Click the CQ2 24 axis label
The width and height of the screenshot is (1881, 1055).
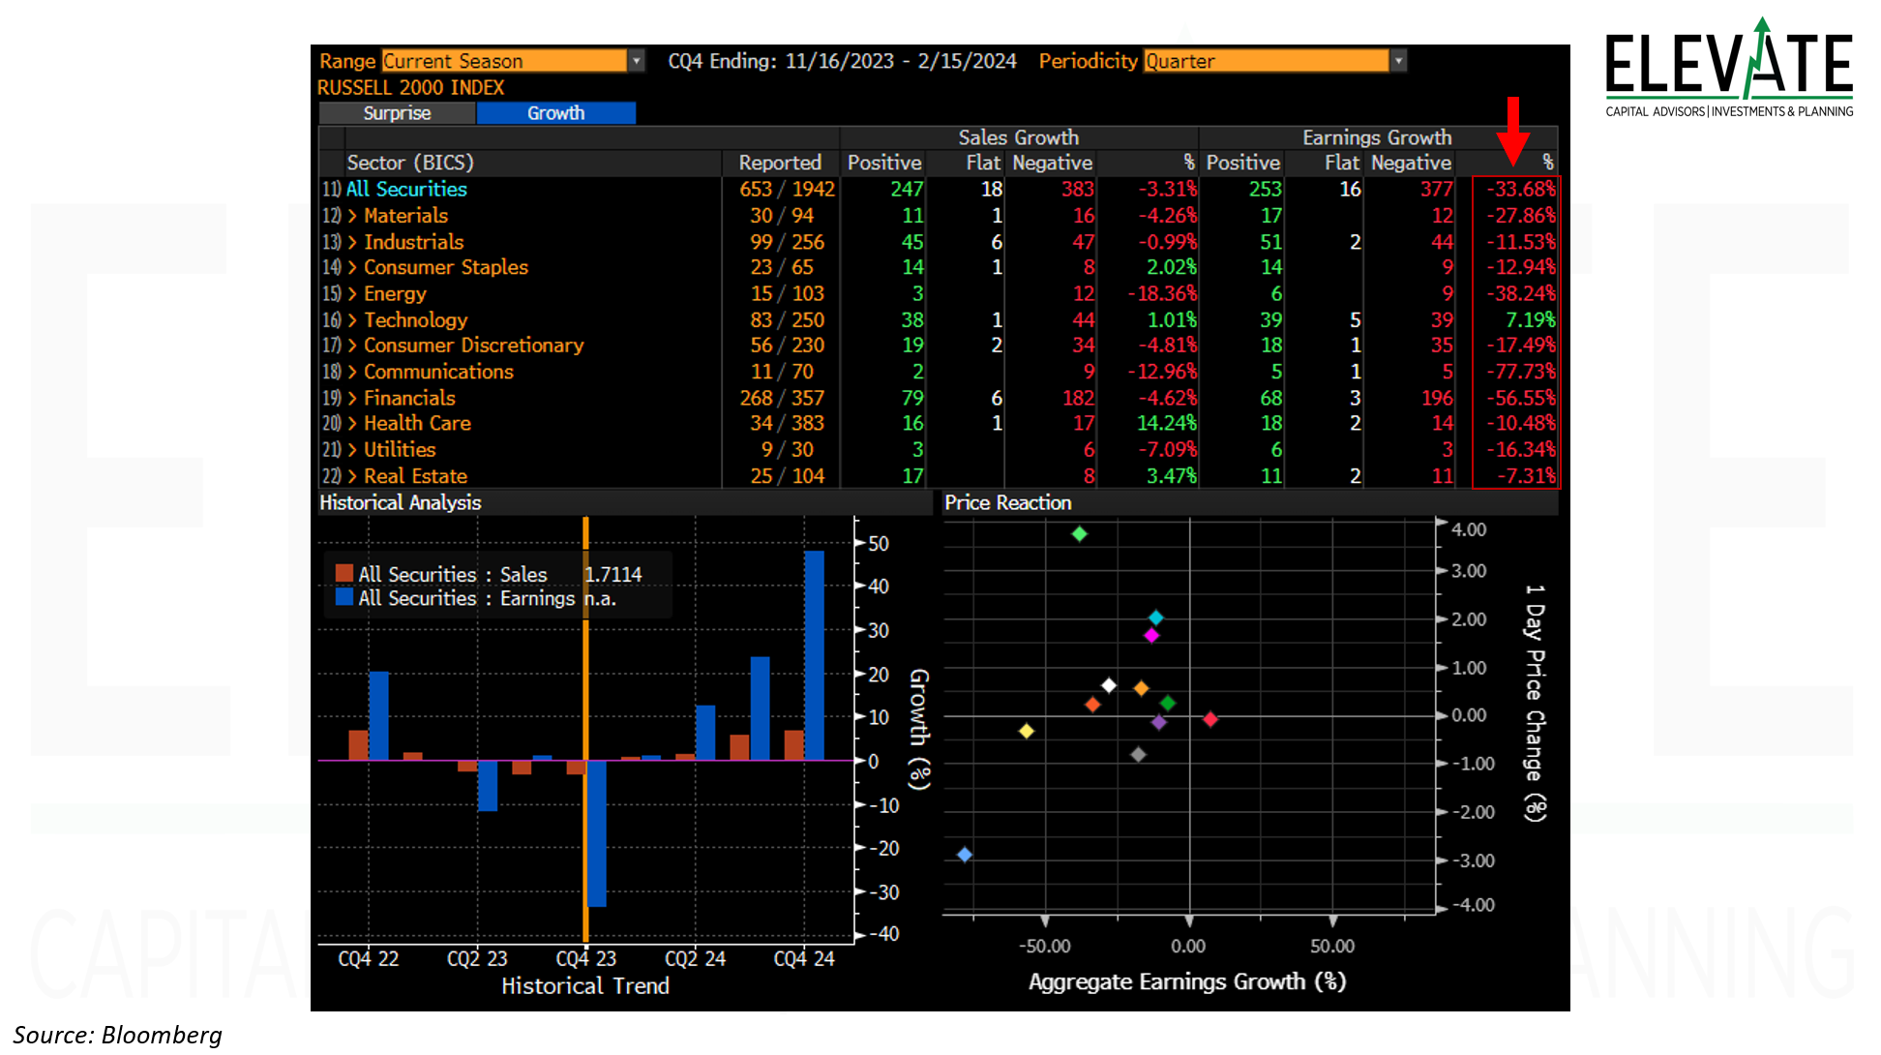pyautogui.click(x=695, y=958)
